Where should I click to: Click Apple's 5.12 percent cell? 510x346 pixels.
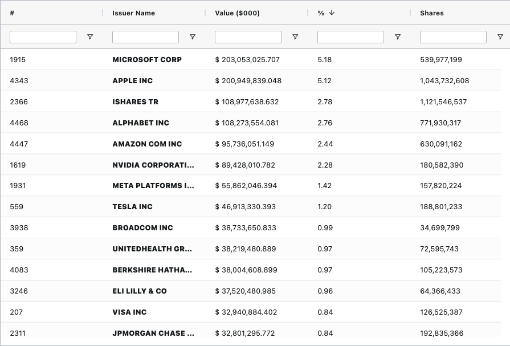point(325,81)
